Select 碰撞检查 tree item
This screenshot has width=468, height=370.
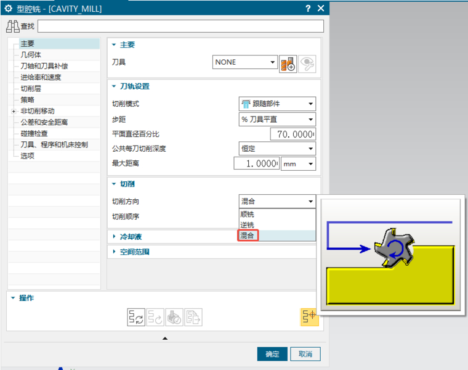[x=34, y=133]
